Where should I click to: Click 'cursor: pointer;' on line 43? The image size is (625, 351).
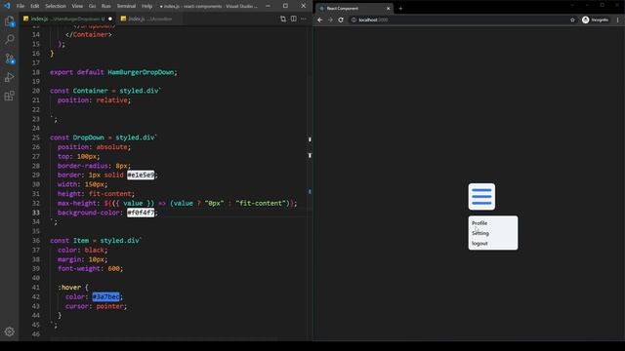click(96, 306)
